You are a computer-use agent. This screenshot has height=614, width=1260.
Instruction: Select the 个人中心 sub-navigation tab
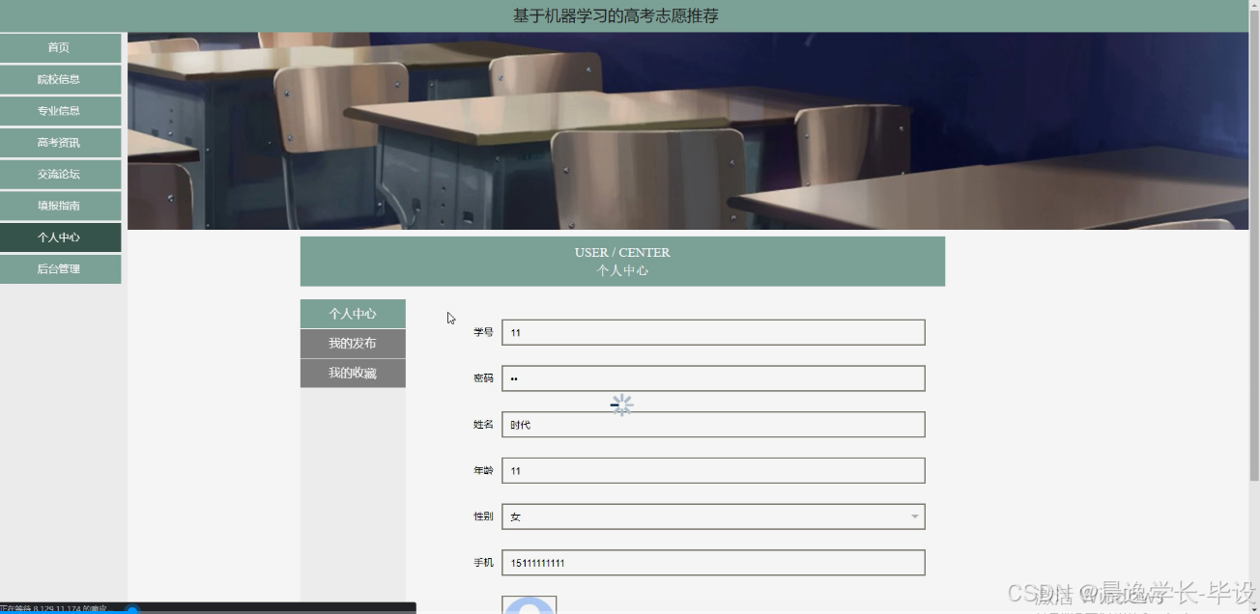coord(353,313)
